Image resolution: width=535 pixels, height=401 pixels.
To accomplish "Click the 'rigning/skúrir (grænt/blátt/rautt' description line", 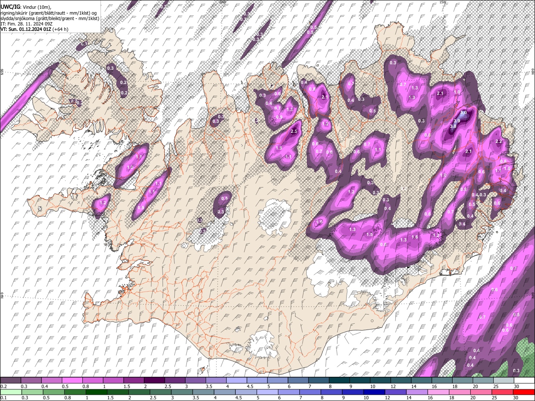I will (x=49, y=13).
